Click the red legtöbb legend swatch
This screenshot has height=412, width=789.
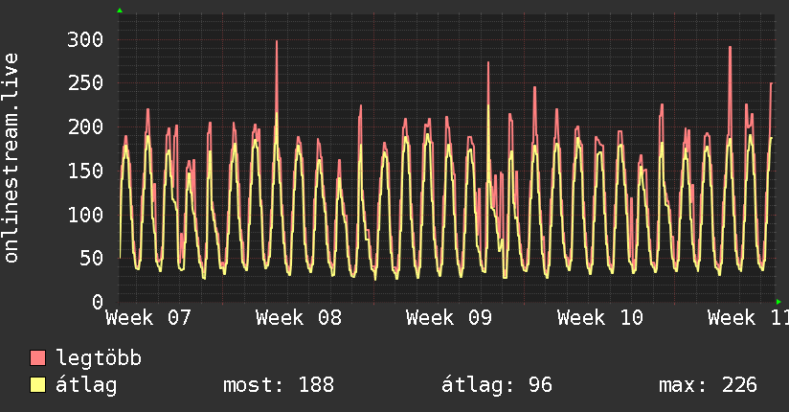38,358
